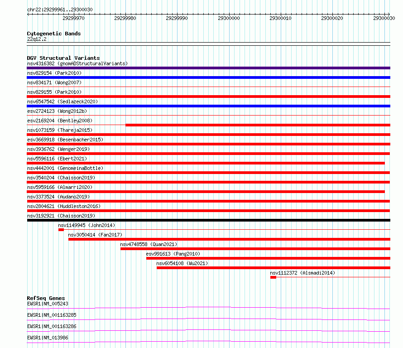The width and height of the screenshot is (403, 348).
Task: Click the EWSR1|NM_013986 transcript label
Action: [x=48, y=338]
